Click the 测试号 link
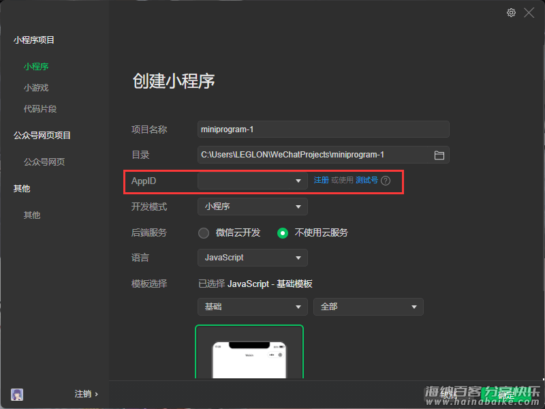The height and width of the screenshot is (409, 545). (367, 180)
